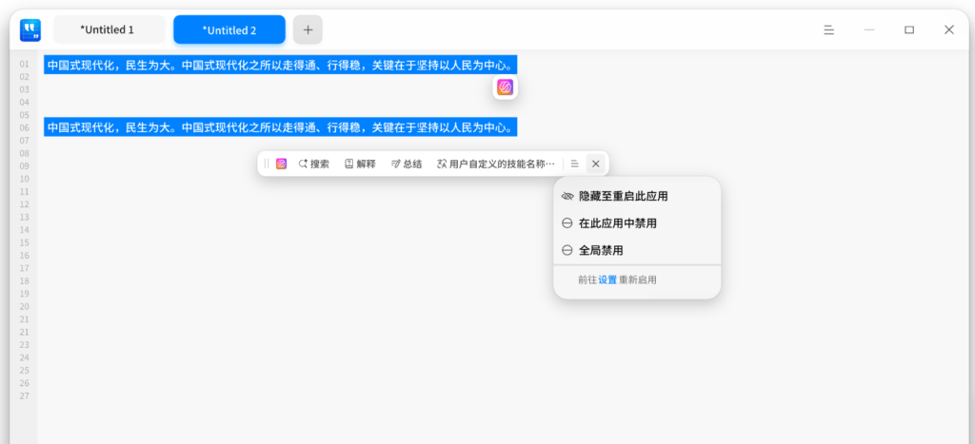This screenshot has width=975, height=444.
Task: Click the highlighted text on line 06
Action: click(x=280, y=126)
